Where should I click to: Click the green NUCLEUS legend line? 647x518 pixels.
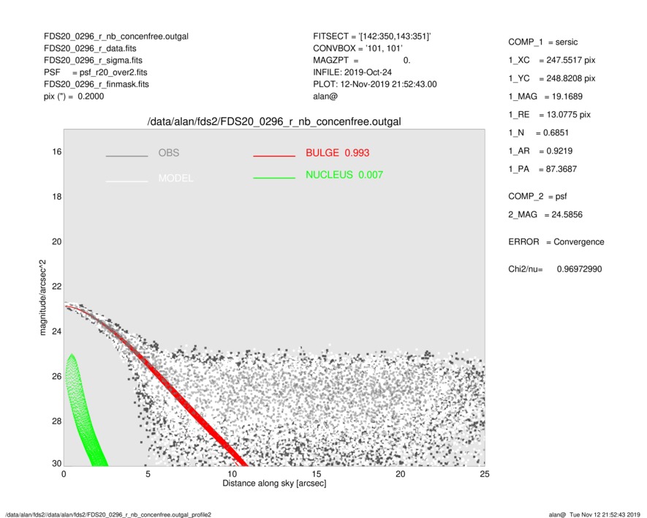274,178
